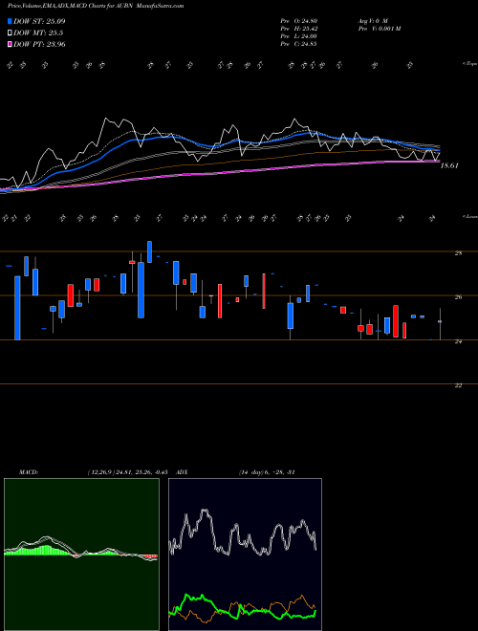Click the 24 price axis label
This screenshot has width=478, height=631.
458,341
